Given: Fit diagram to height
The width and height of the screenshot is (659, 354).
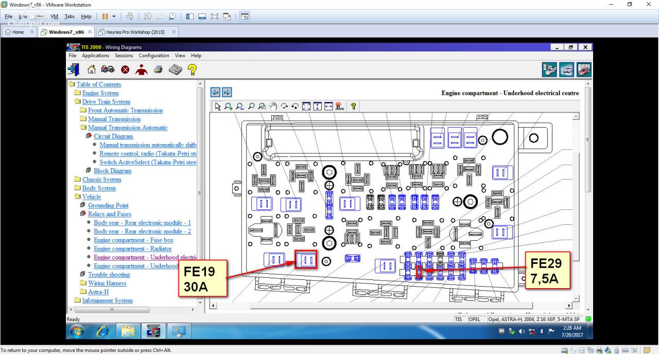Looking at the screenshot, I should (x=318, y=107).
